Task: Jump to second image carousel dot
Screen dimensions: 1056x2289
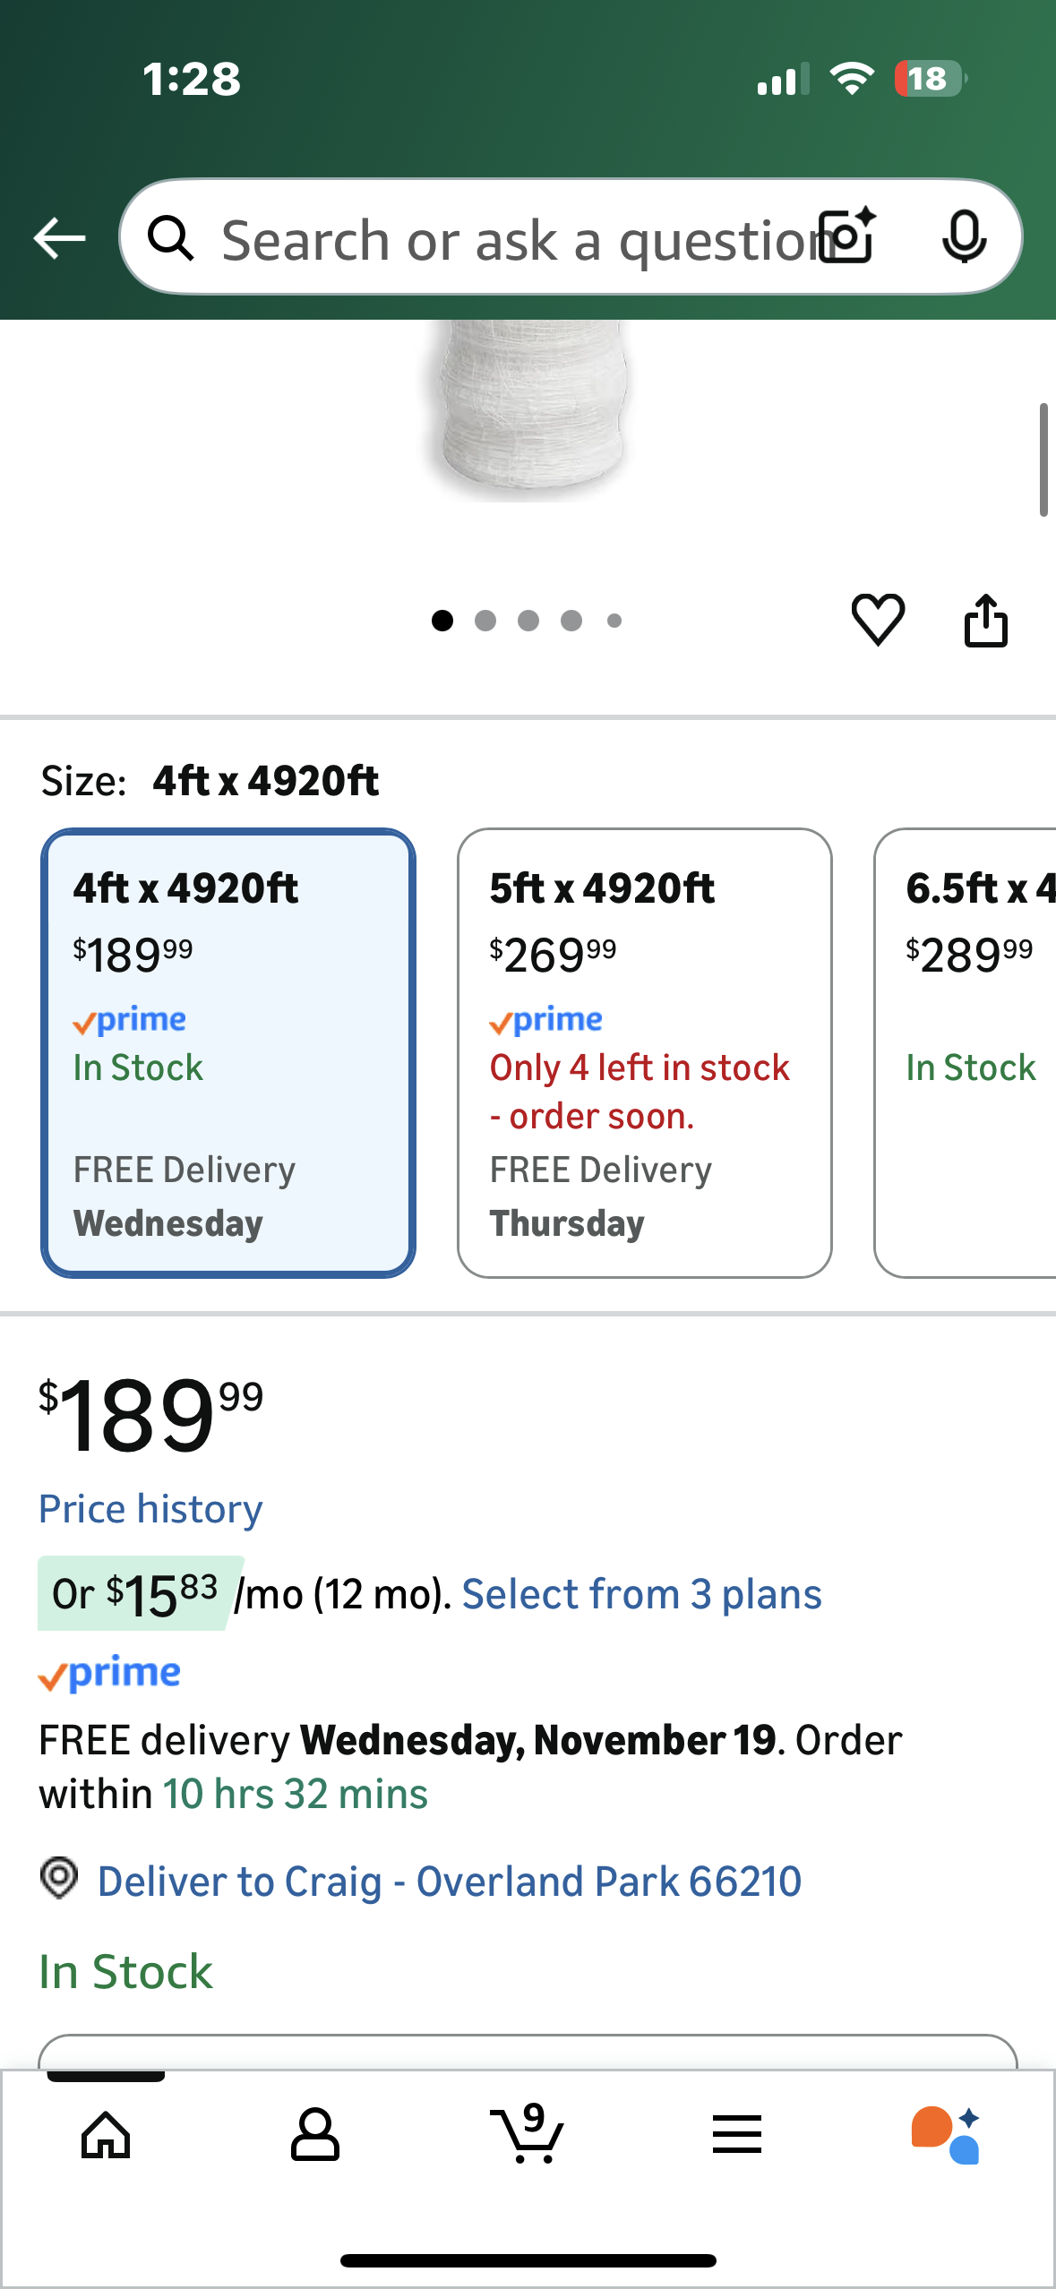Action: coord(485,621)
